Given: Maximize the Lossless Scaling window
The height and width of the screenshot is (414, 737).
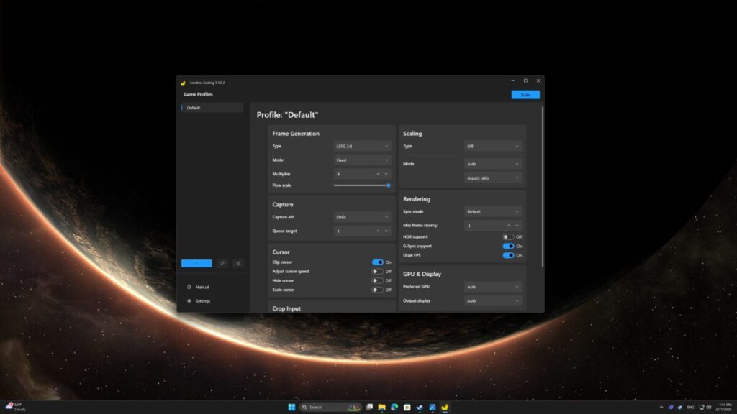Looking at the screenshot, I should (525, 80).
